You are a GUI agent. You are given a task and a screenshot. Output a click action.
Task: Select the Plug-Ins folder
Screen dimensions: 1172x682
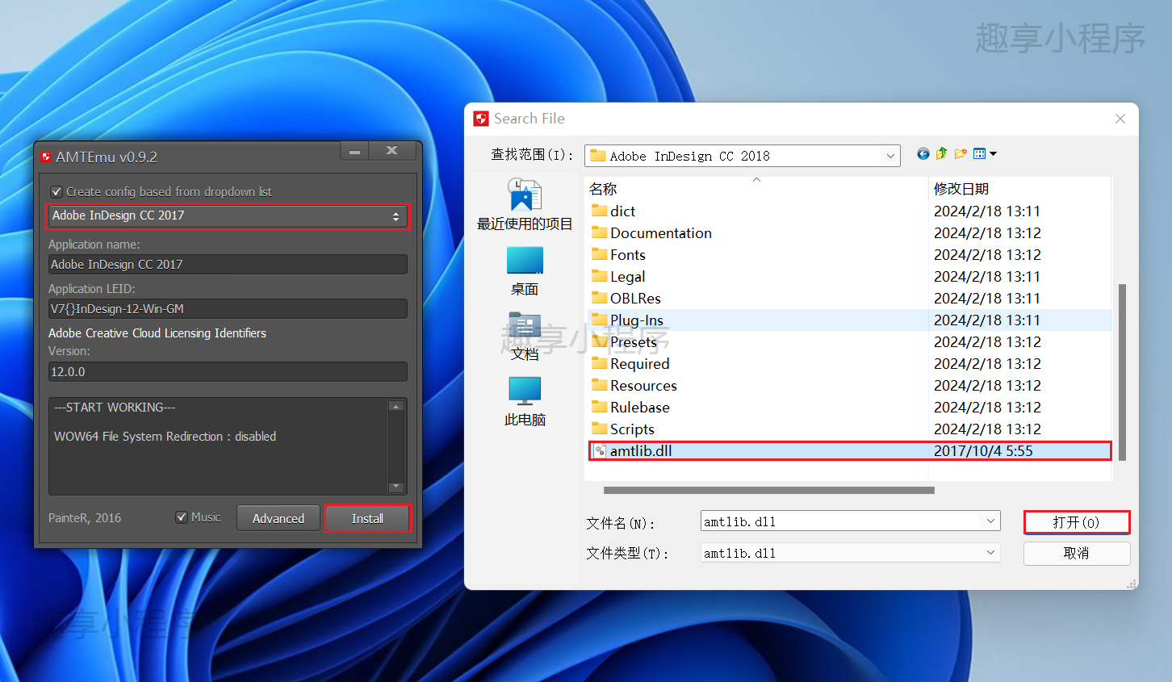627,320
